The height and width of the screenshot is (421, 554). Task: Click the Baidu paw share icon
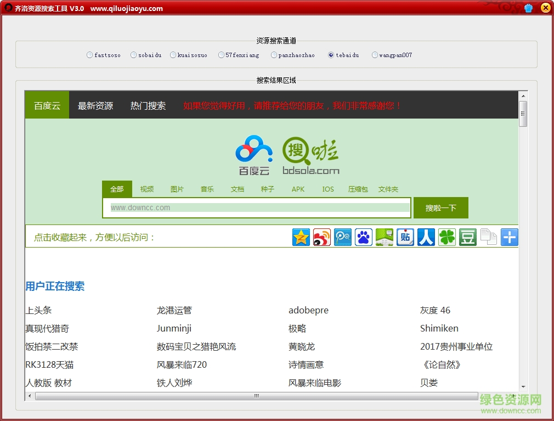tap(363, 237)
